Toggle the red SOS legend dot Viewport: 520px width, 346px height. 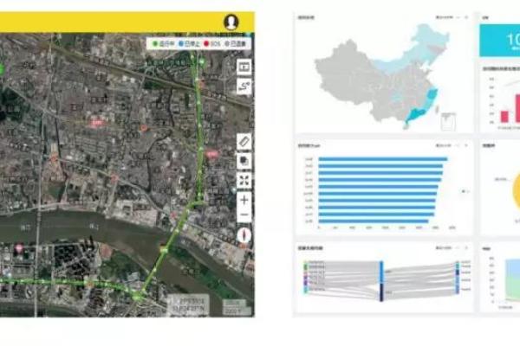coord(206,43)
